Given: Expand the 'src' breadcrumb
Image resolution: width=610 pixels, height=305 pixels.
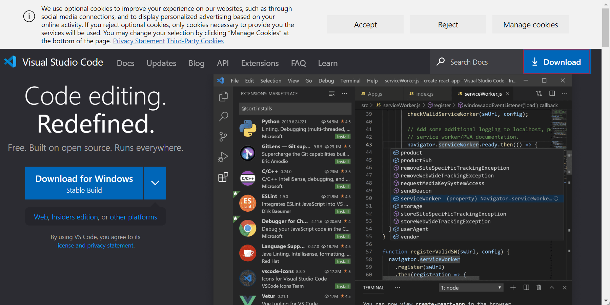Looking at the screenshot, I should [x=365, y=105].
